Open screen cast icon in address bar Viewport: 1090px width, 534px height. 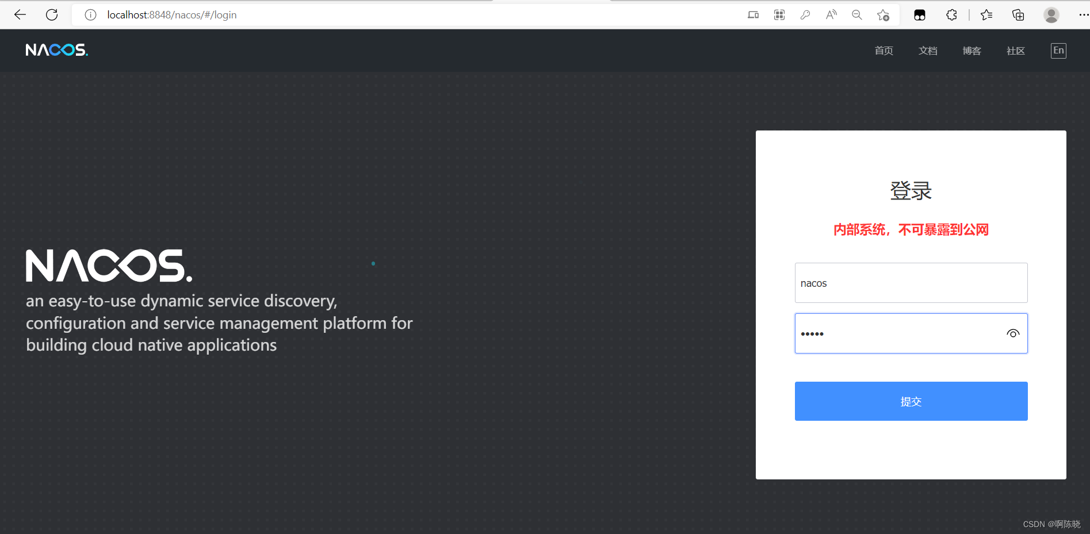pyautogui.click(x=753, y=15)
